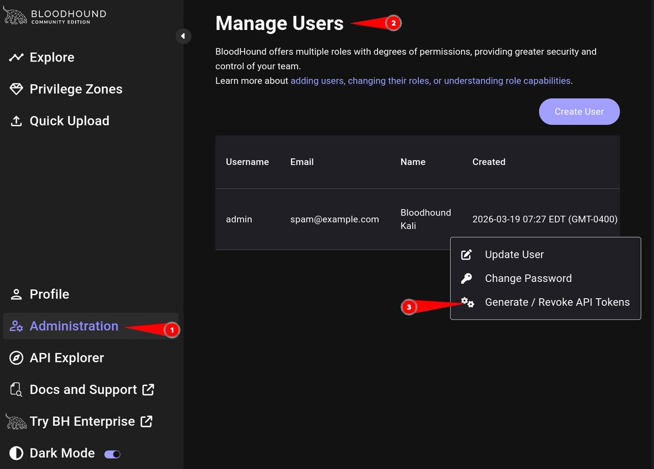Click the Created column header
The height and width of the screenshot is (469, 654).
click(x=489, y=162)
